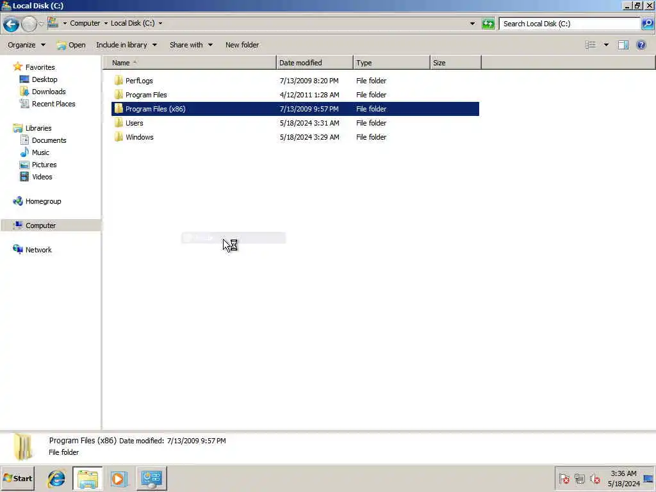Click the Users folder name

click(135, 123)
